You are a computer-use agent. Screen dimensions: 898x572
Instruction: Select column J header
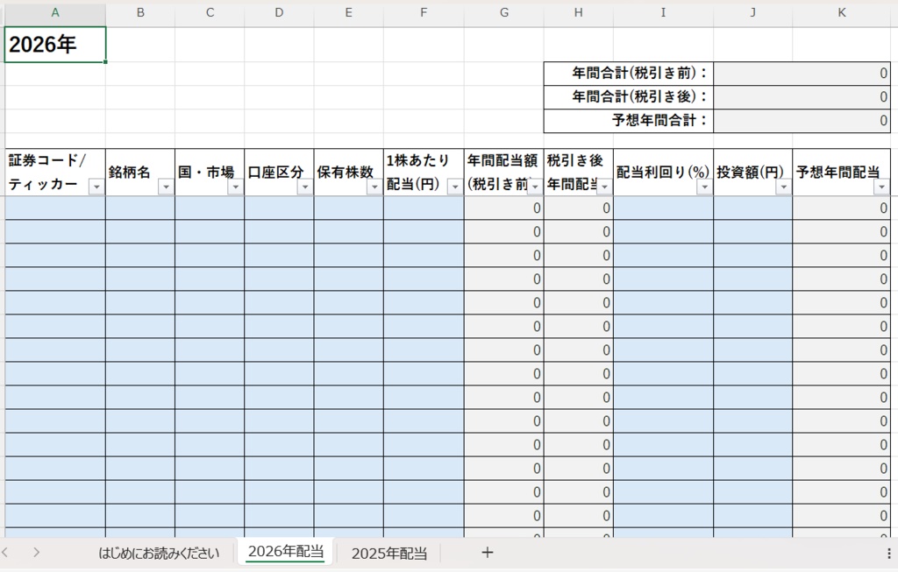(x=752, y=12)
